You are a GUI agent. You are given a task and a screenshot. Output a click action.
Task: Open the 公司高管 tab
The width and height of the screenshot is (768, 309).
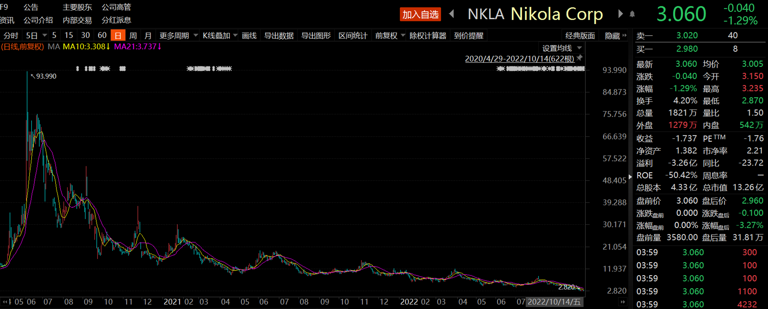[x=116, y=7]
